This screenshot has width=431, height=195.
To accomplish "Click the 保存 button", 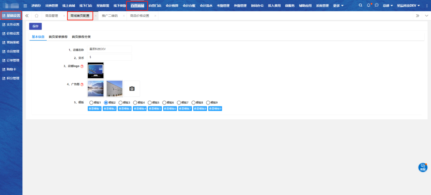I will coord(36,26).
